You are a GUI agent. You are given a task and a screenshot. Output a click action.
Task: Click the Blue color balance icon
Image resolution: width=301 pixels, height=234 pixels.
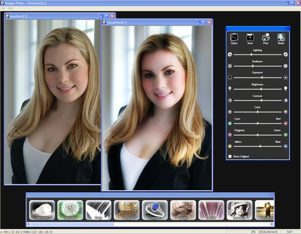pyautogui.click(x=285, y=146)
